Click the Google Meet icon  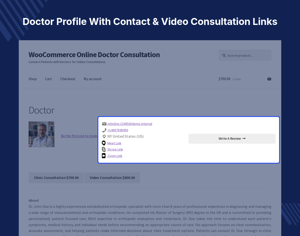coord(104,143)
